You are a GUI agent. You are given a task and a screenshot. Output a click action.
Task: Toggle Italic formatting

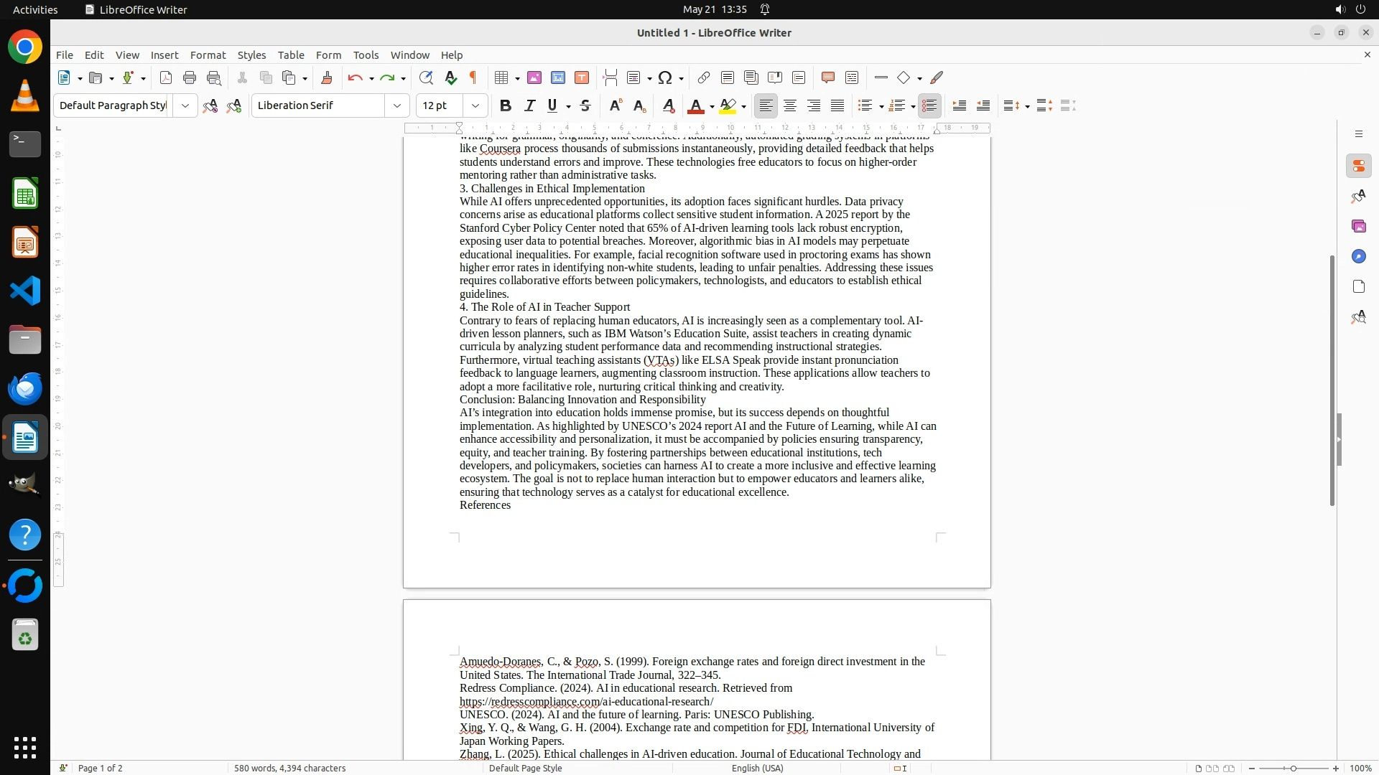[x=529, y=106]
